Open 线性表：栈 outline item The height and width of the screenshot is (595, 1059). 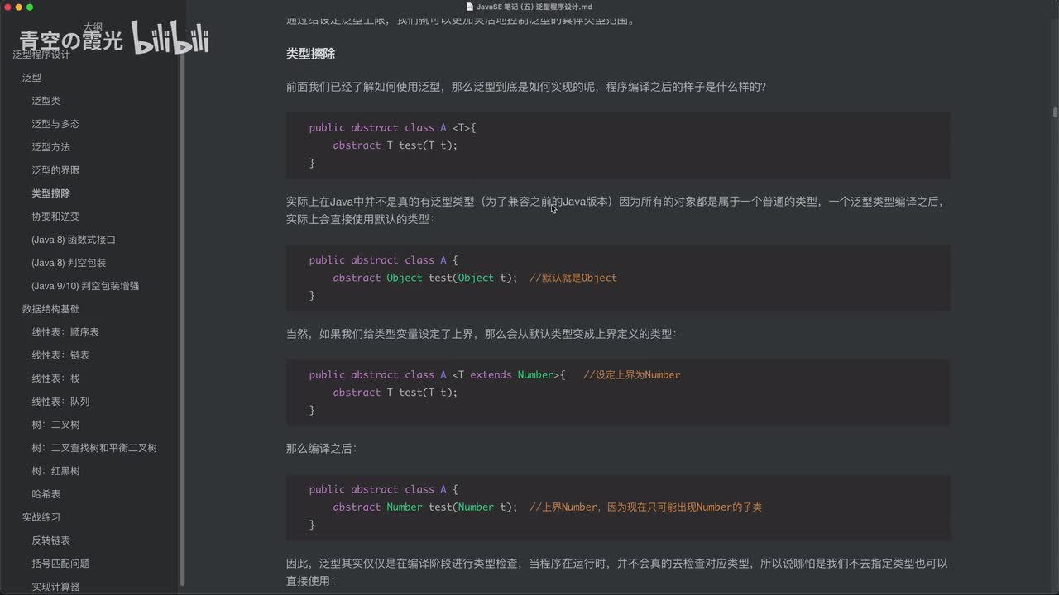55,378
